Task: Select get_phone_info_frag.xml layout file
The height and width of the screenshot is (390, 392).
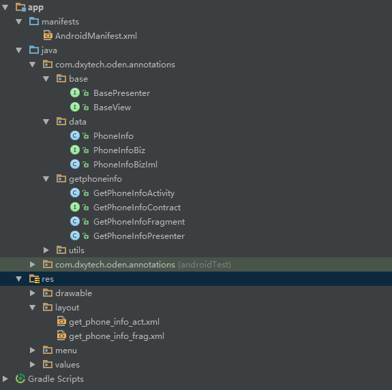Action: pos(117,336)
